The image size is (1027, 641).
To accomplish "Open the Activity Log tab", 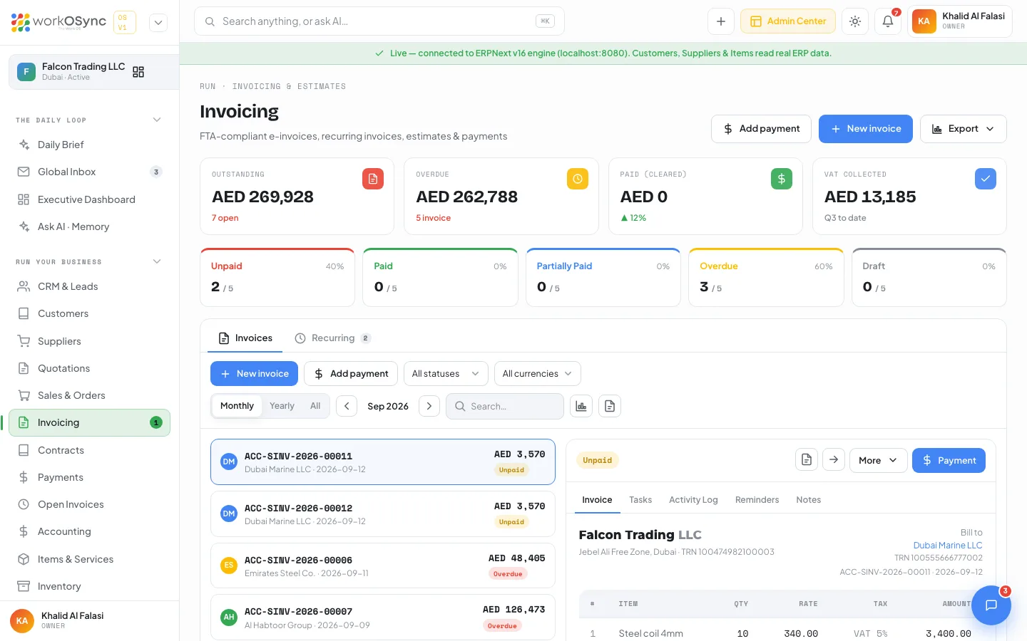I will coord(693,500).
